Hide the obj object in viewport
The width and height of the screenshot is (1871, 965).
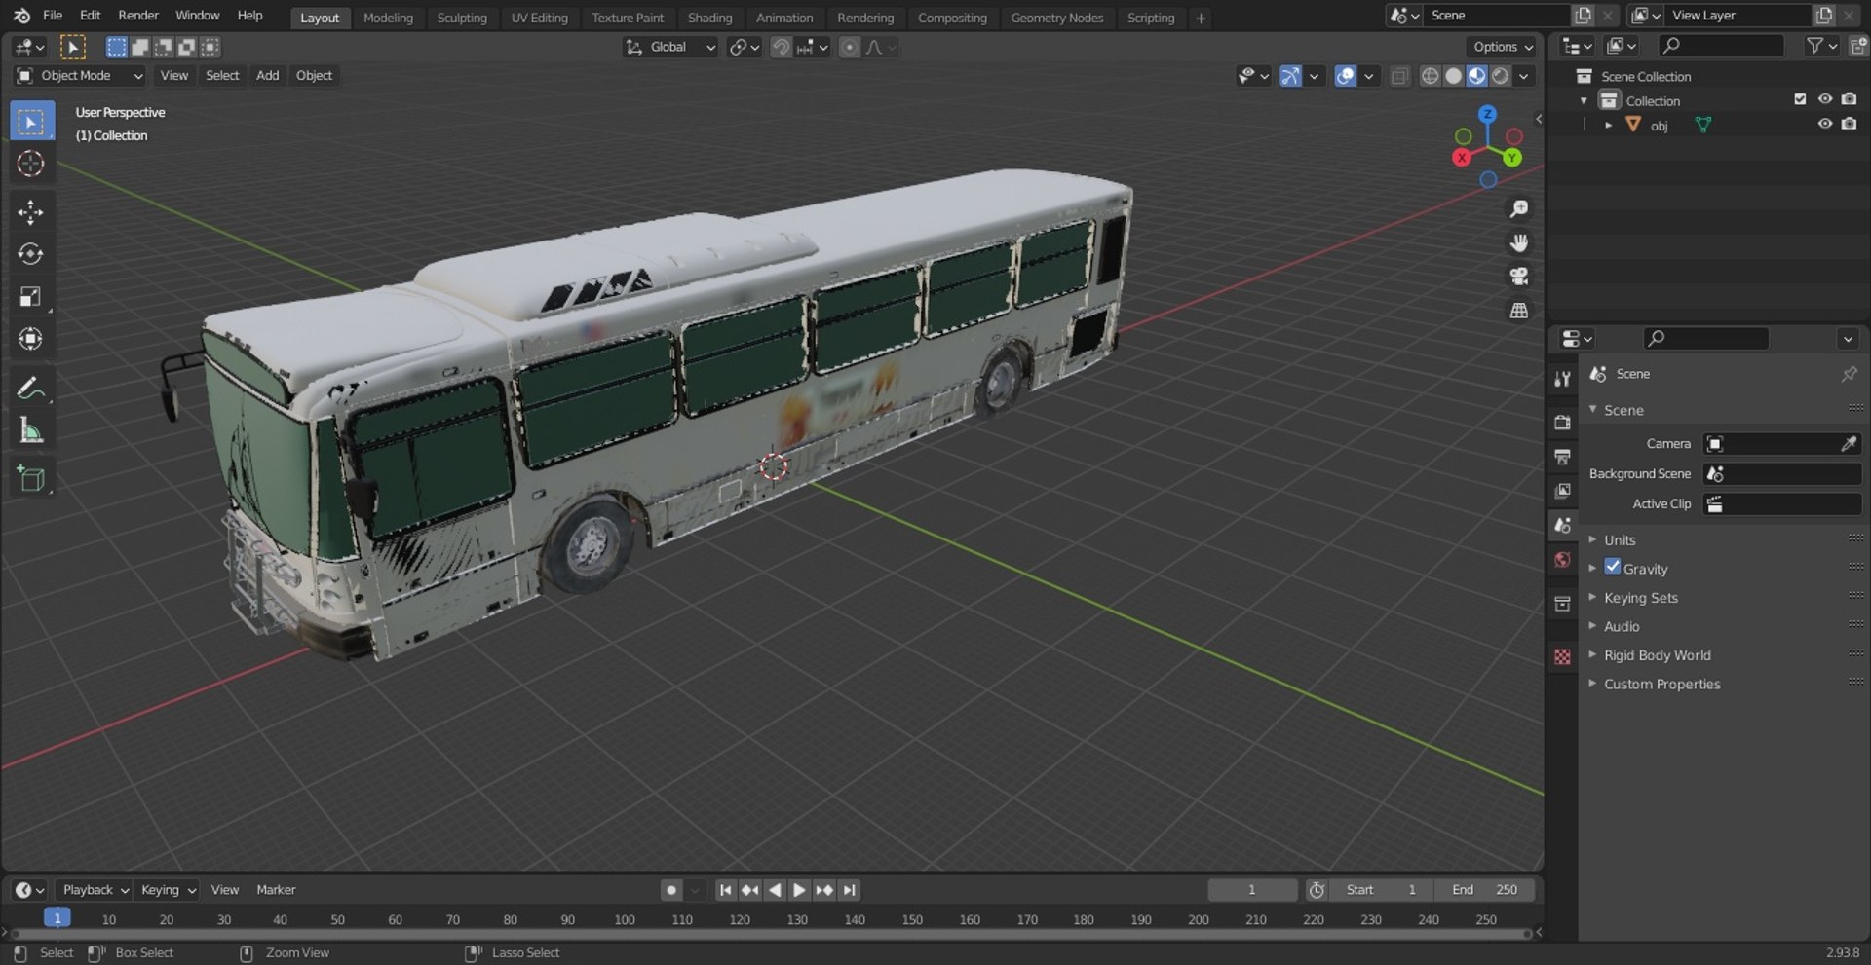(1825, 125)
